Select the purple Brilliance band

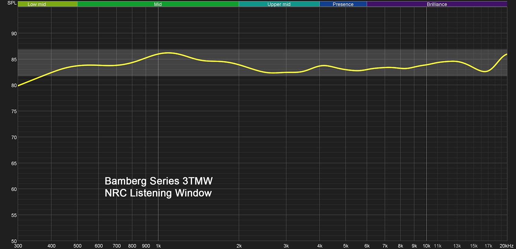click(x=437, y=4)
